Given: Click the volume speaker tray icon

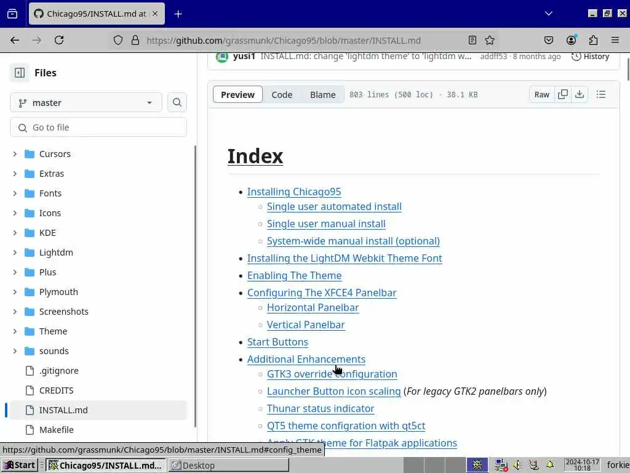Looking at the screenshot, I should click(517, 466).
